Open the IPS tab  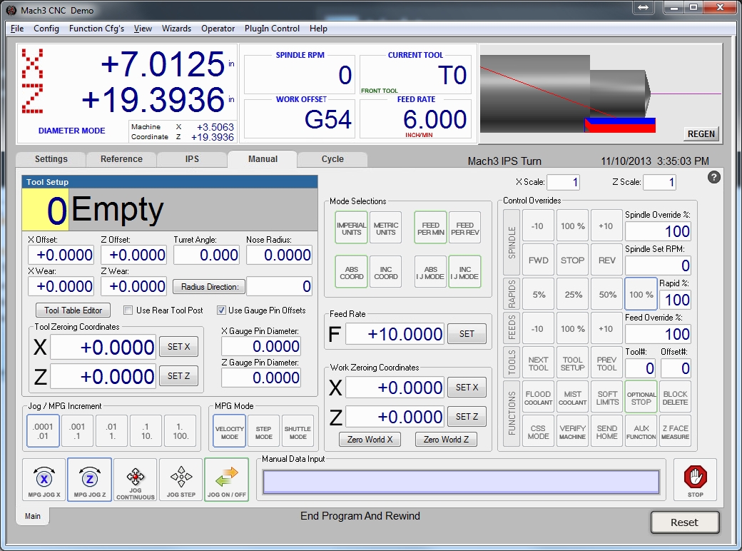(x=192, y=159)
